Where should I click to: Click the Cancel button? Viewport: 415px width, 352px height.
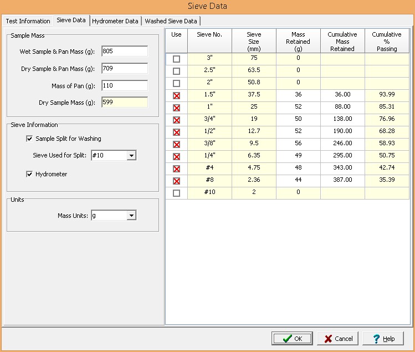pyautogui.click(x=338, y=339)
